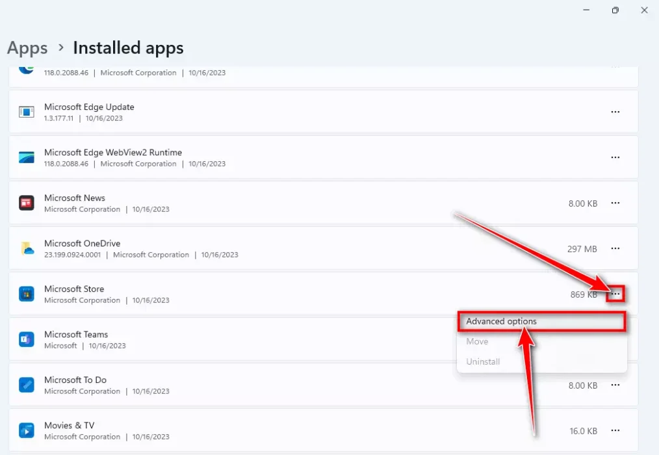The image size is (659, 455).
Task: Select the Move menu entry
Action: point(542,341)
